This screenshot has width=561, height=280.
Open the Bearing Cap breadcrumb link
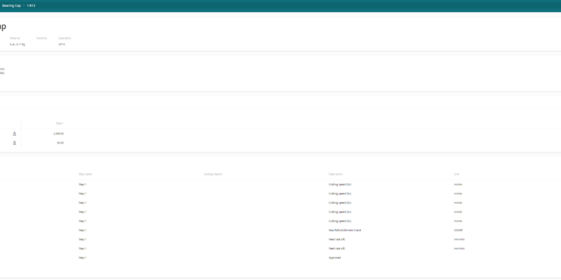[11, 5]
